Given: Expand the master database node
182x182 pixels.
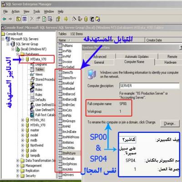Looking at the screenshot, I should click(23, 130).
